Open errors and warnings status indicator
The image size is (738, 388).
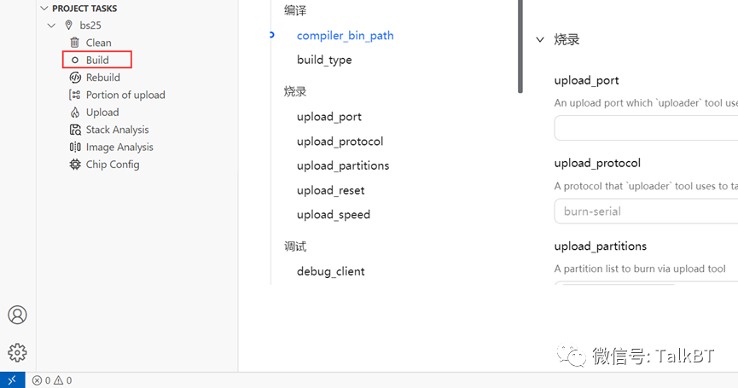[52, 380]
